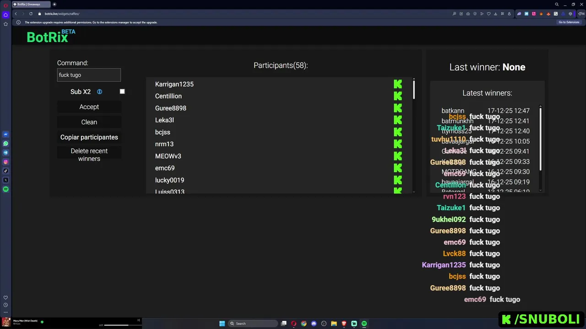Select participant Centillion in list
This screenshot has height=329, width=586.
(168, 96)
